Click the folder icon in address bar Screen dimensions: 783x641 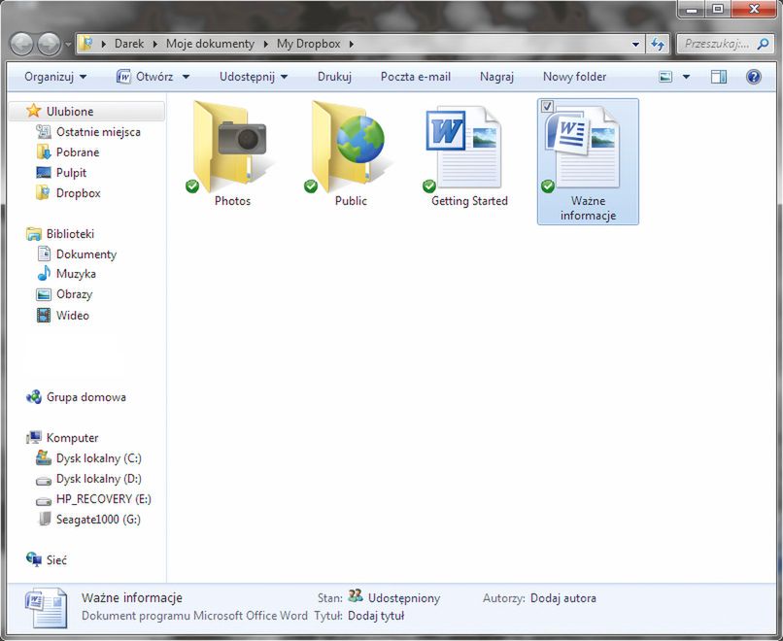point(86,44)
